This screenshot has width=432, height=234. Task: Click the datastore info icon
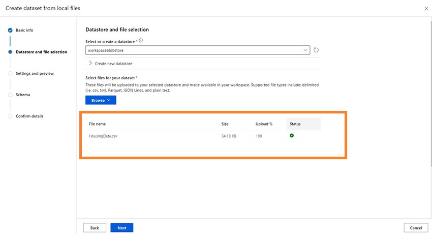coord(141,41)
